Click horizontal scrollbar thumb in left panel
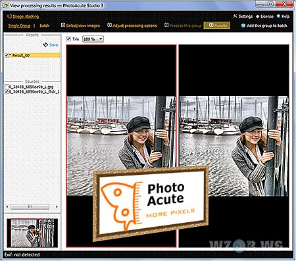296x261 pixels. [x=30, y=206]
